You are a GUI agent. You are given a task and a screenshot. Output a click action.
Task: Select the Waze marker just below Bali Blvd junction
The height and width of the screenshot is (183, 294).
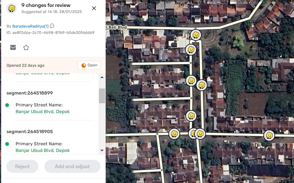(196, 35)
